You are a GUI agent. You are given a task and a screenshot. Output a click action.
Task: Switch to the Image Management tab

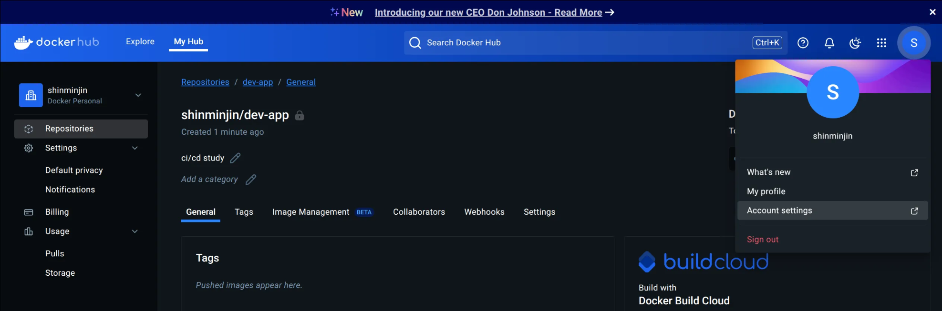point(311,212)
